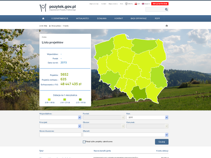Image resolution: width=211 pixels, height=158 pixels.
Task: Click the search magnifier icon
Action: point(166,10)
